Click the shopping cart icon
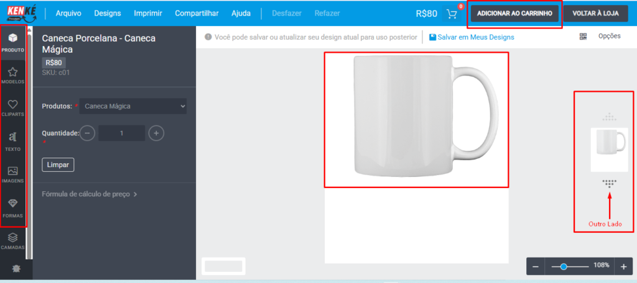Viewport: 637px width, 283px height. (452, 14)
